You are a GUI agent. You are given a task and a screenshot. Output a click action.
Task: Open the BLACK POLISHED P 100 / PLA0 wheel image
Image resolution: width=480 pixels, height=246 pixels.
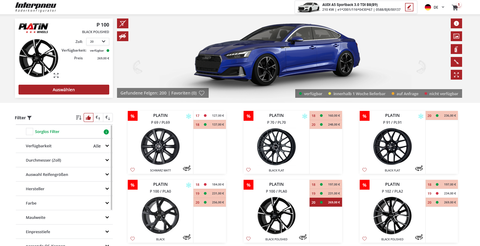pos(276,216)
